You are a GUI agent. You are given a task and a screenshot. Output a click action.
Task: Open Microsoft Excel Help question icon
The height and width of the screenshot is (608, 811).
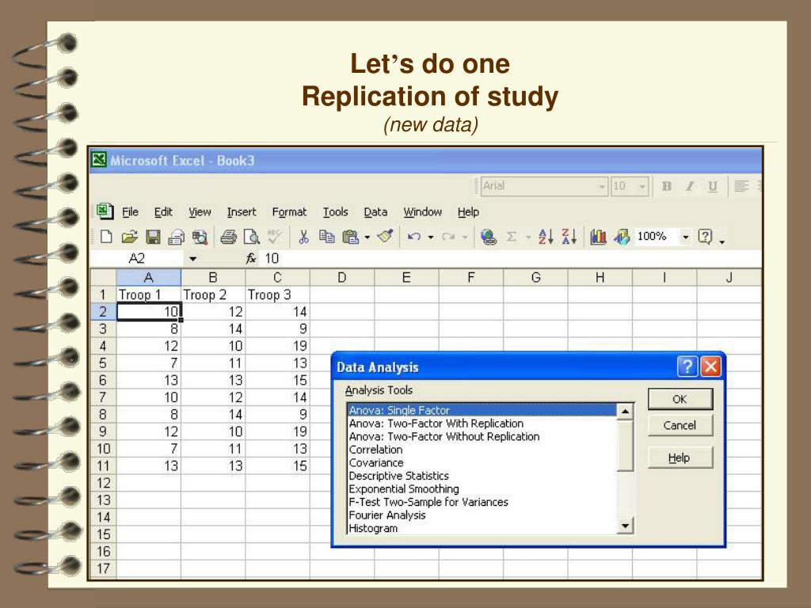[x=705, y=237]
